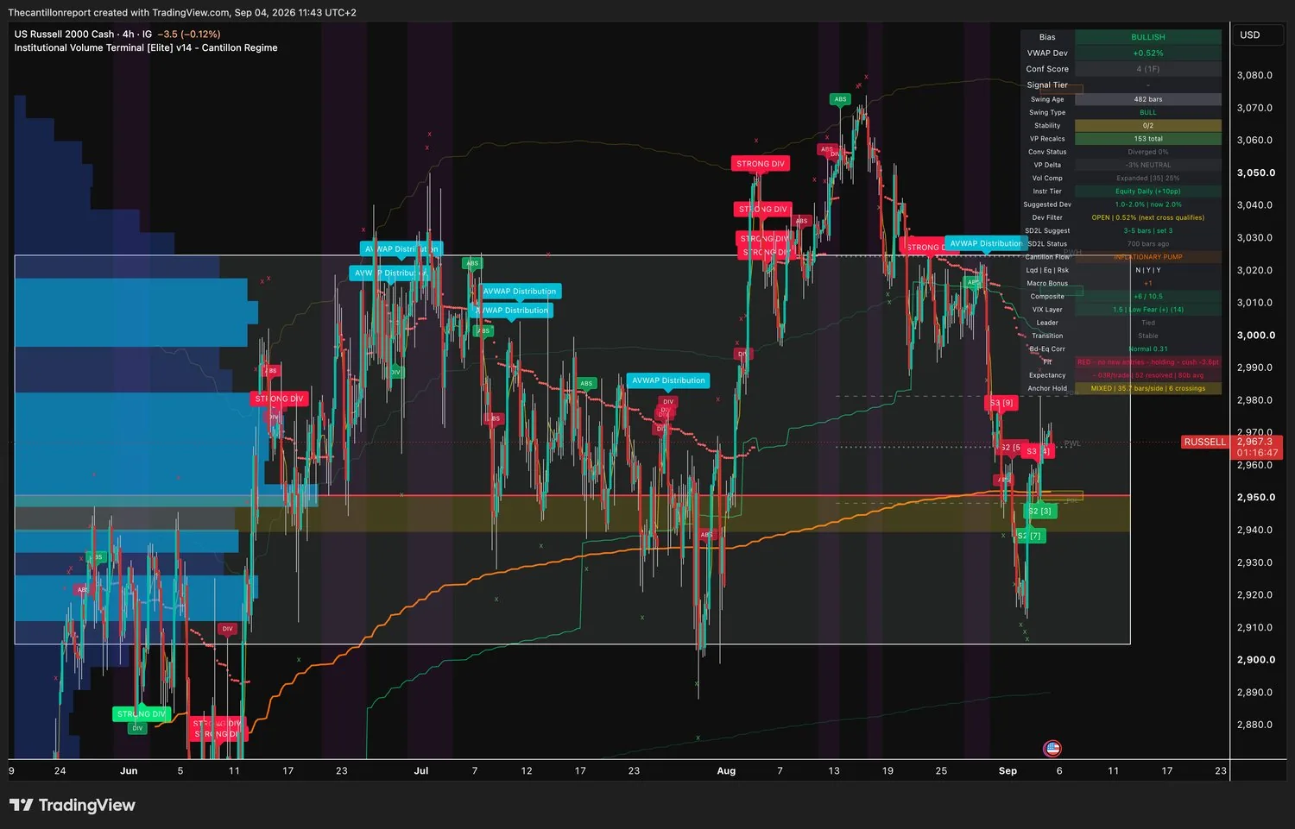Click the VP Delta value -3% NEUTRAL
The image size is (1295, 829).
click(x=1148, y=165)
